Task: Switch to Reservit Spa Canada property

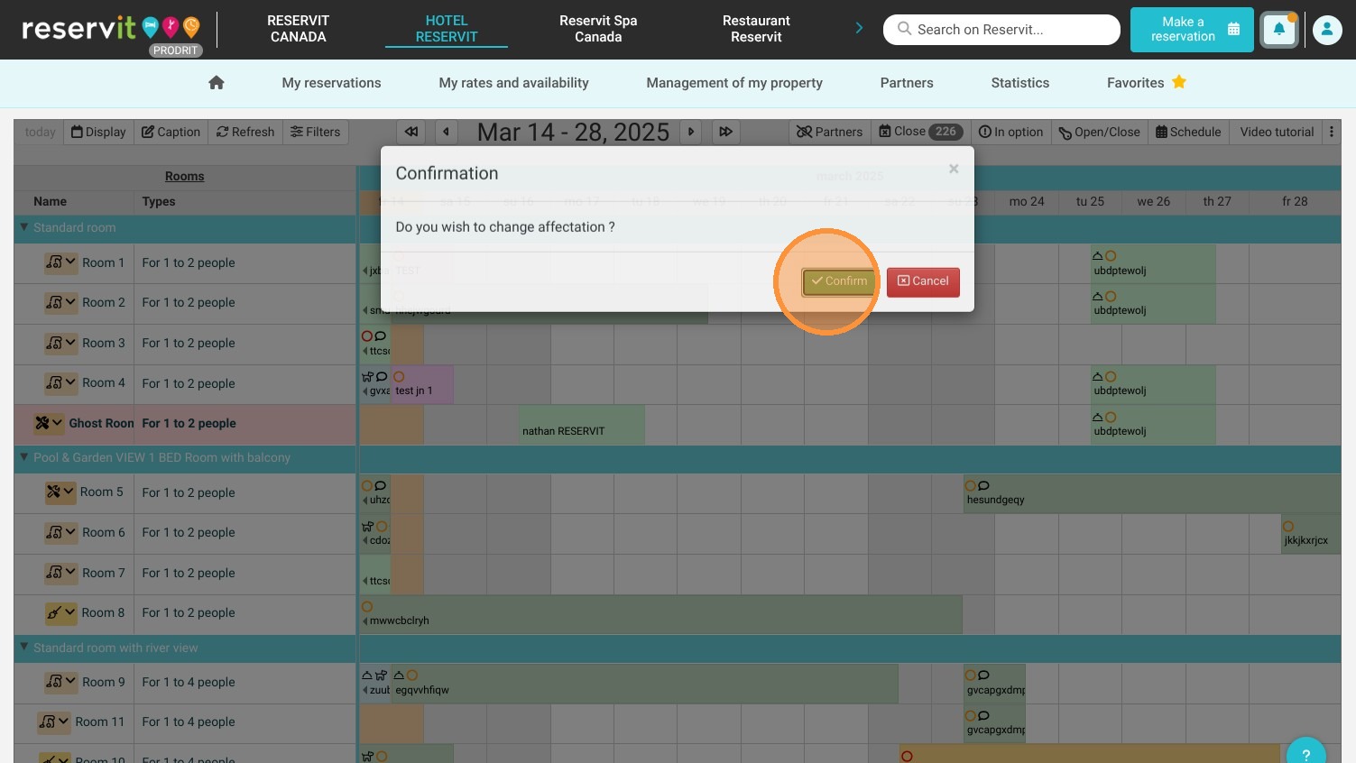Action: (598, 29)
